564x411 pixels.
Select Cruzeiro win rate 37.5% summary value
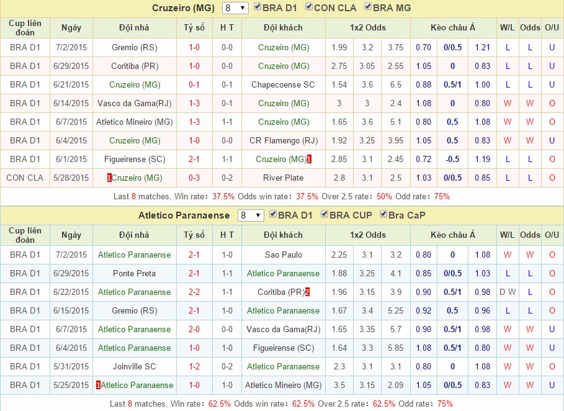(x=223, y=197)
